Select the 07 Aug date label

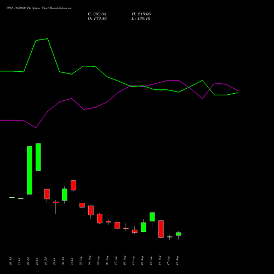116,261
